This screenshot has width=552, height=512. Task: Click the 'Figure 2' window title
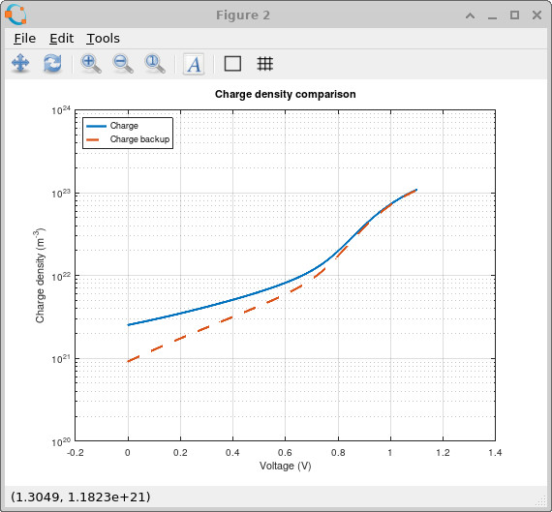tap(243, 15)
